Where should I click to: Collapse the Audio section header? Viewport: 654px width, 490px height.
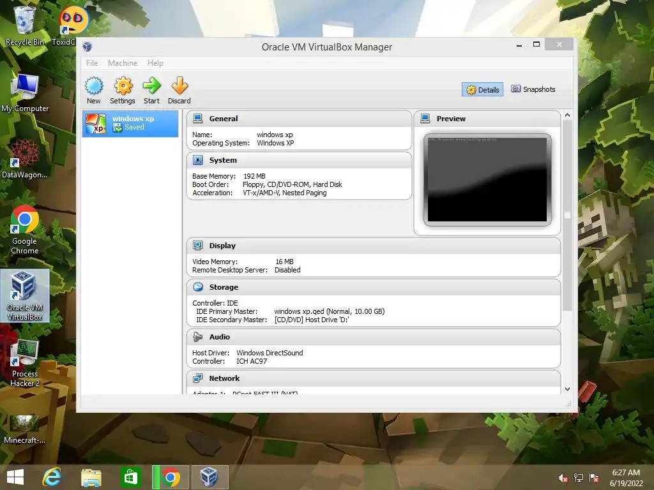373,337
